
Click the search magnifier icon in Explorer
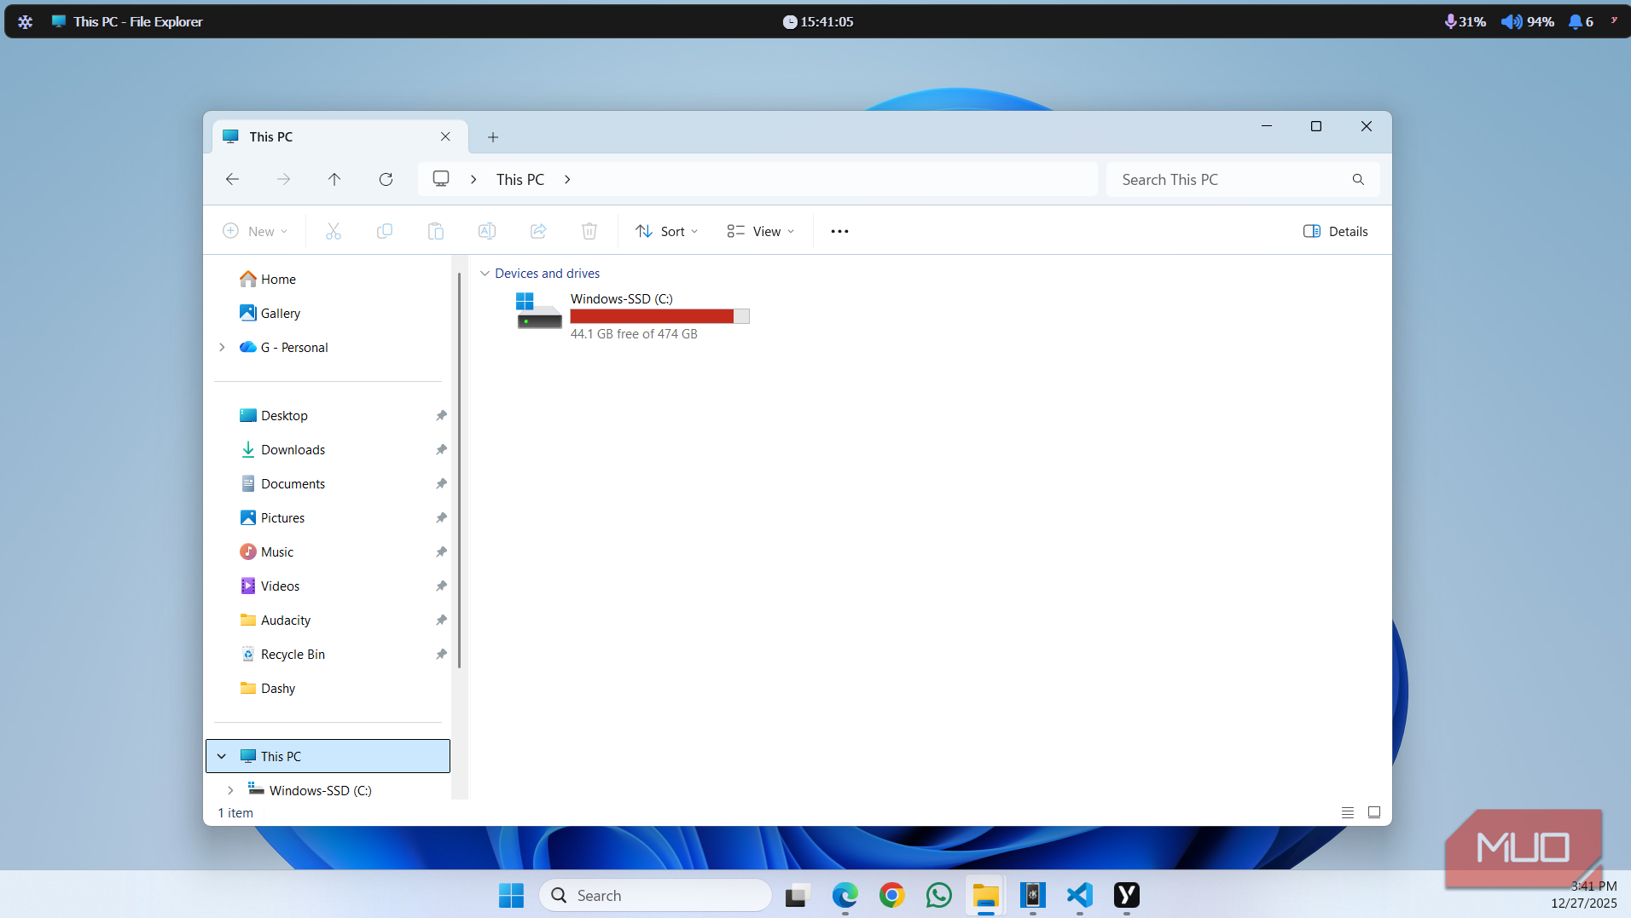(x=1358, y=179)
